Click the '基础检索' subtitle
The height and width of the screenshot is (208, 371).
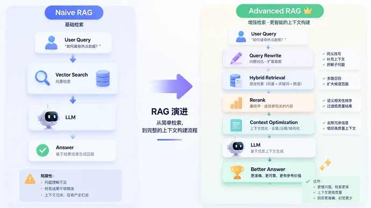pos(74,25)
